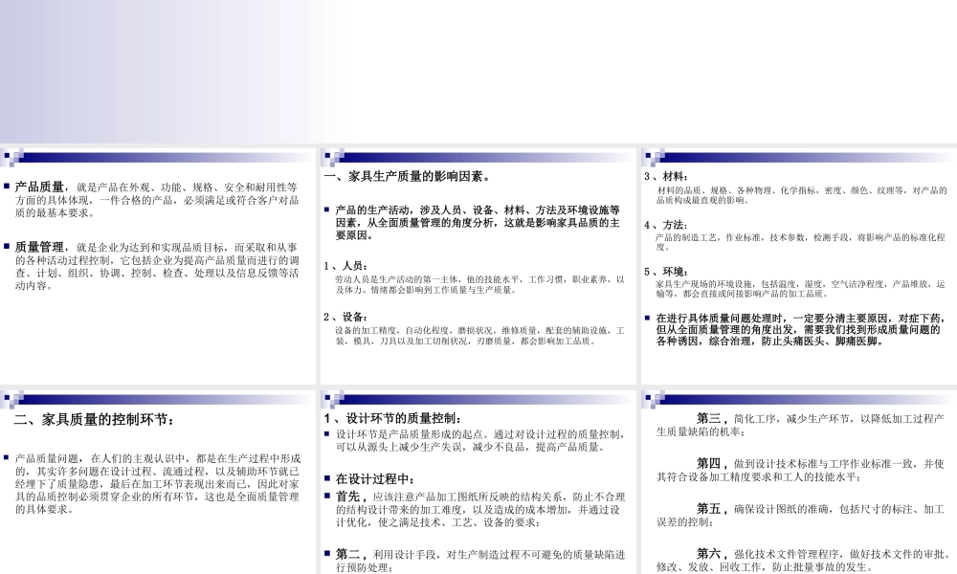This screenshot has height=574, width=957.
Task: Click paragraph starting 产品质量问题,在人们的主观认识中
Action: coord(158,484)
